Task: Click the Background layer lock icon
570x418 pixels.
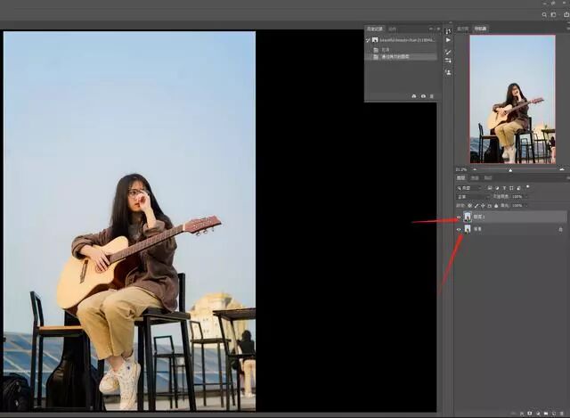Action: coord(560,229)
